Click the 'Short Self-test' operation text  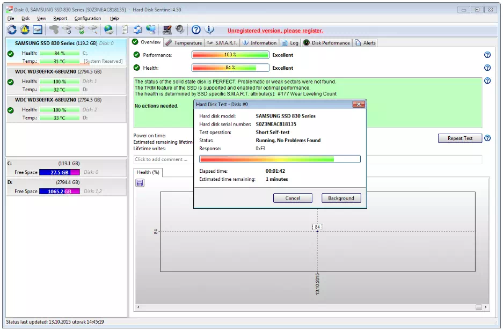272,132
